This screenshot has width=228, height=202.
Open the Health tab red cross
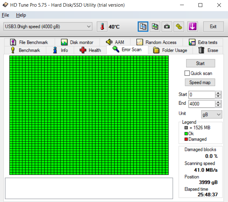tap(83, 50)
